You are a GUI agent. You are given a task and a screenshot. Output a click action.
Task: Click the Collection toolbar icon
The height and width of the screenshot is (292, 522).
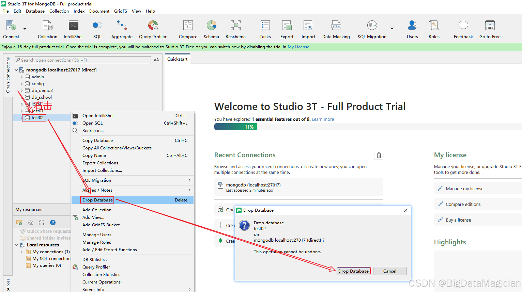(47, 26)
